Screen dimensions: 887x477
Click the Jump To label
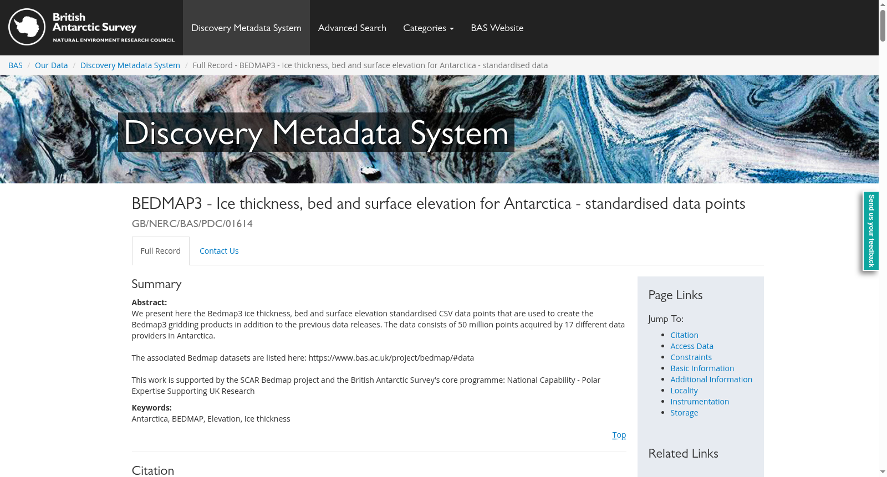[666, 319]
